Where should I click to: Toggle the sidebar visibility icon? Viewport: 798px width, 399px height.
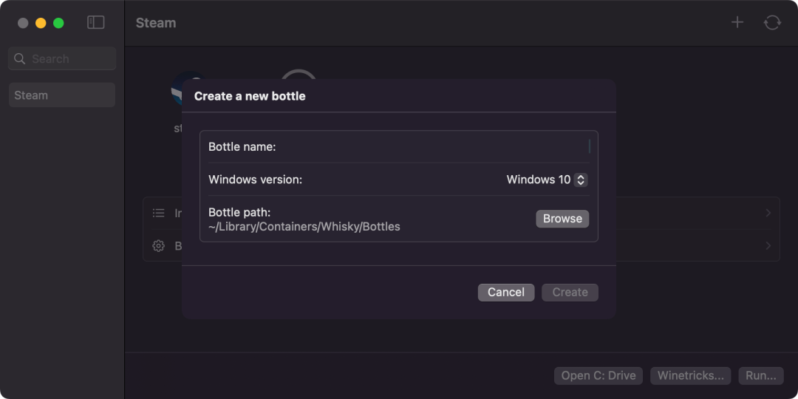pyautogui.click(x=95, y=22)
